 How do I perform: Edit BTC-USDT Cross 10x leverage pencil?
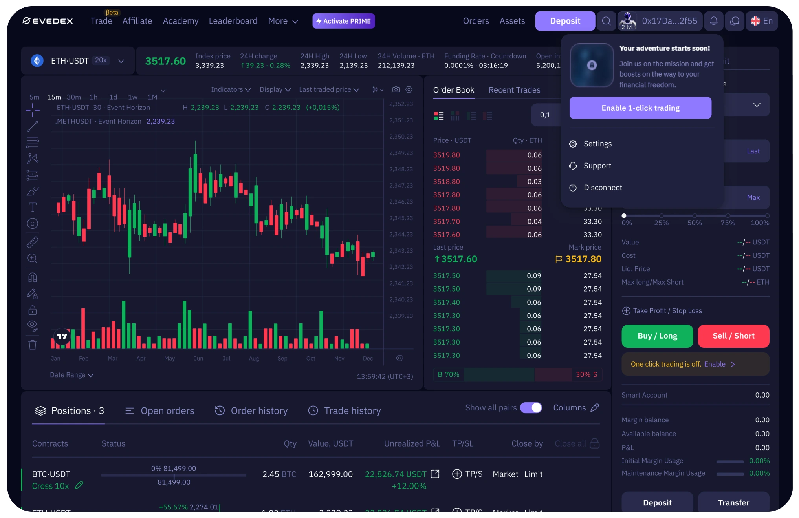[79, 485]
